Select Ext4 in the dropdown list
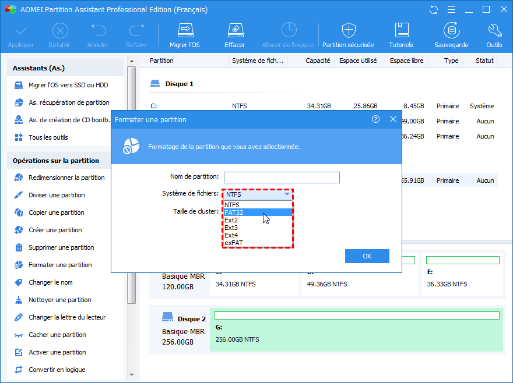This screenshot has height=383, width=513. click(258, 235)
